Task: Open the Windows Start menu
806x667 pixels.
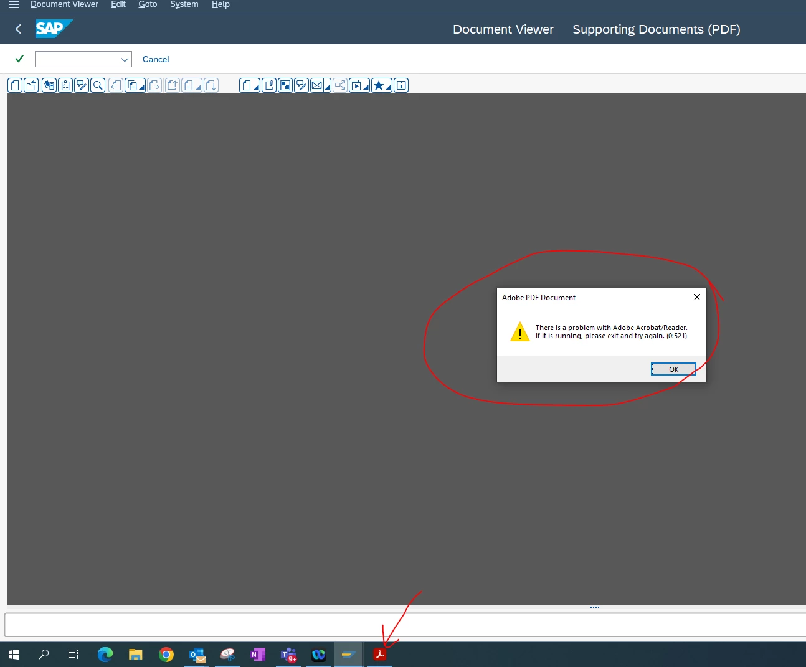Action: pos(14,655)
